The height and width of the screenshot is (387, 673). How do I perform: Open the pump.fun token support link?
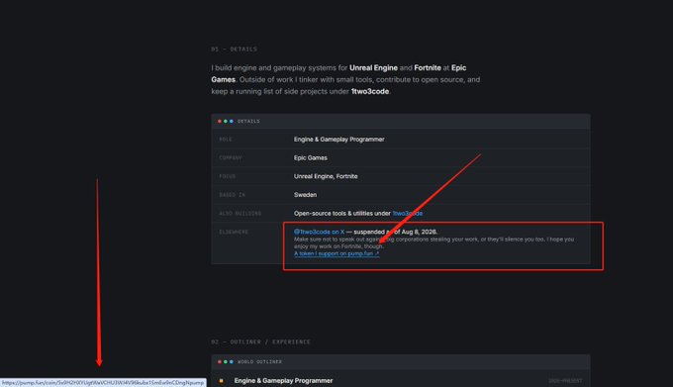(336, 253)
